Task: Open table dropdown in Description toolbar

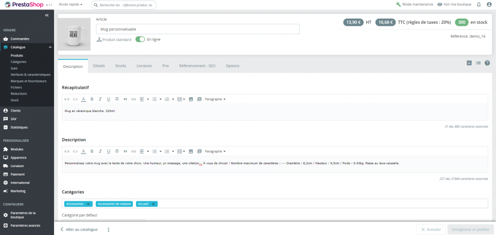Action: [181, 151]
